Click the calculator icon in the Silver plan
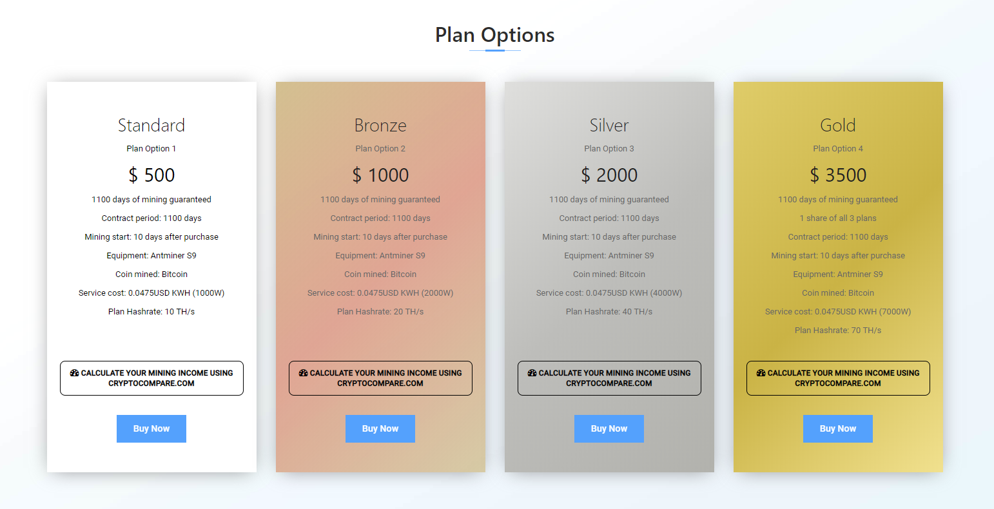The width and height of the screenshot is (994, 509). click(x=532, y=373)
